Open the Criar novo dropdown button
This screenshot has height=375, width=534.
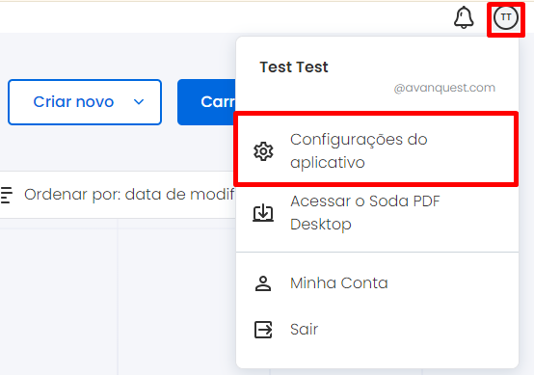pos(85,102)
